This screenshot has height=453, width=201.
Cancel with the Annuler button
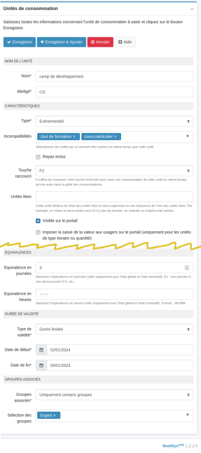coord(100,42)
